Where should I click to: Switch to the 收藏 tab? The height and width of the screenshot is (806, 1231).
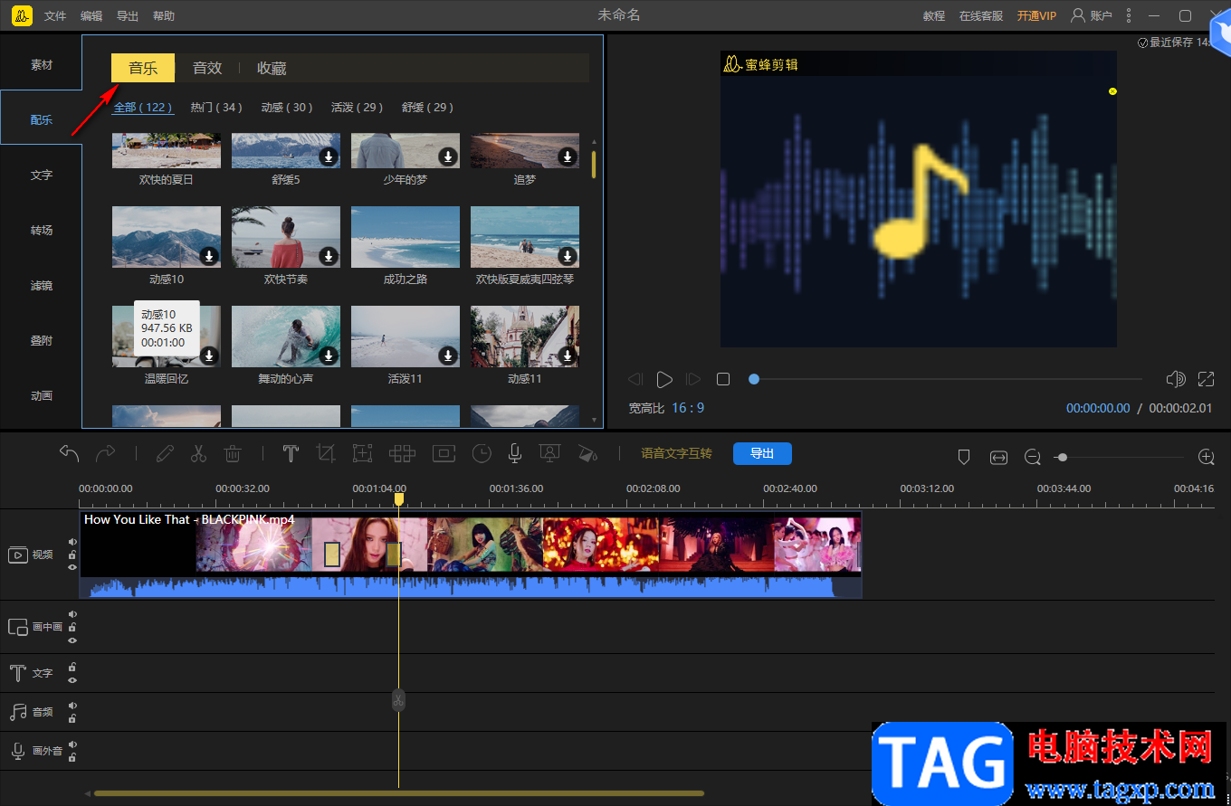tap(272, 68)
